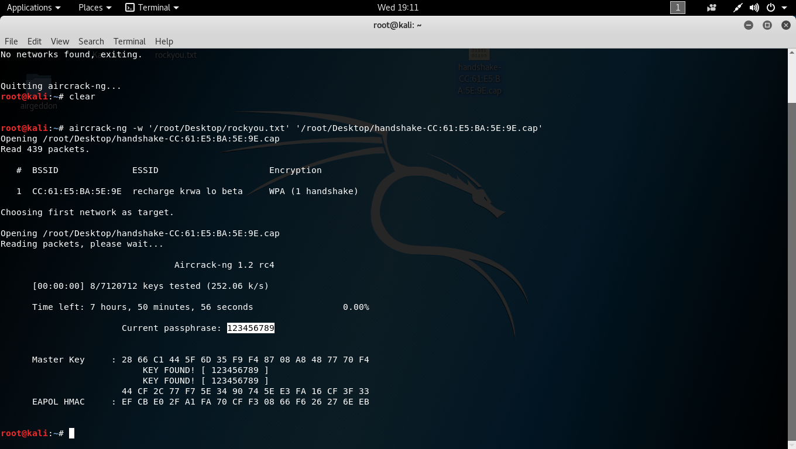This screenshot has height=449, width=796.
Task: Click the workspace 1 indicator
Action: click(677, 8)
